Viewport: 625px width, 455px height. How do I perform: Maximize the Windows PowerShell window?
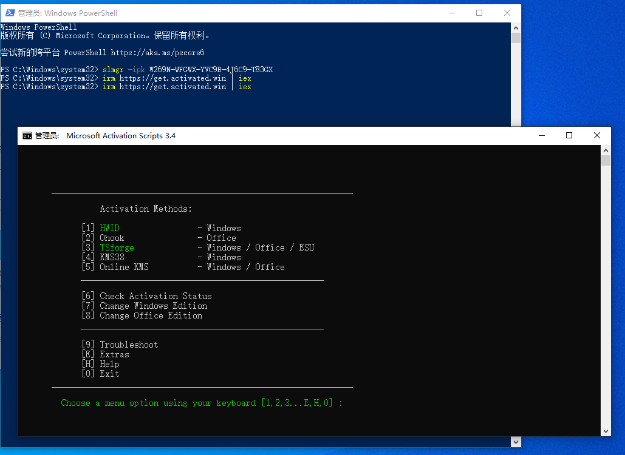479,13
